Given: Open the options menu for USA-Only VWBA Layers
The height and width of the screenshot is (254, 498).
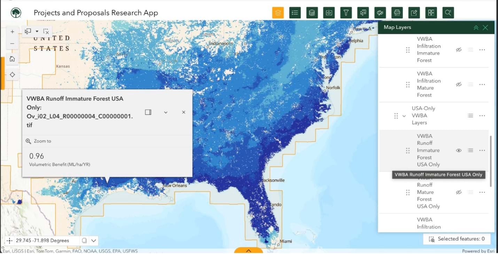Looking at the screenshot, I should point(482,116).
